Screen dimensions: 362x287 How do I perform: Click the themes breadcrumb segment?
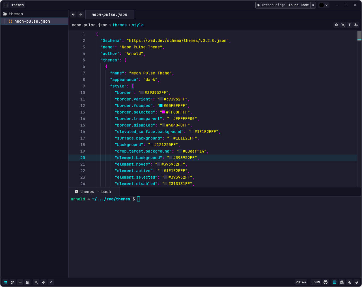pyautogui.click(x=120, y=25)
